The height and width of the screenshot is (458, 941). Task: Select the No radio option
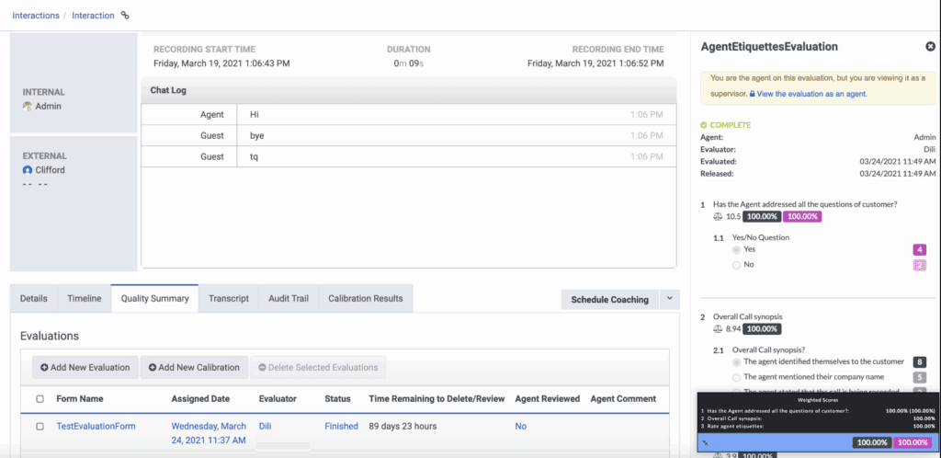pyautogui.click(x=736, y=265)
